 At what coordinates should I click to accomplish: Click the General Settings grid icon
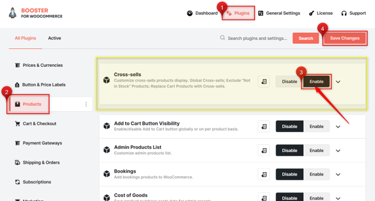point(261,13)
